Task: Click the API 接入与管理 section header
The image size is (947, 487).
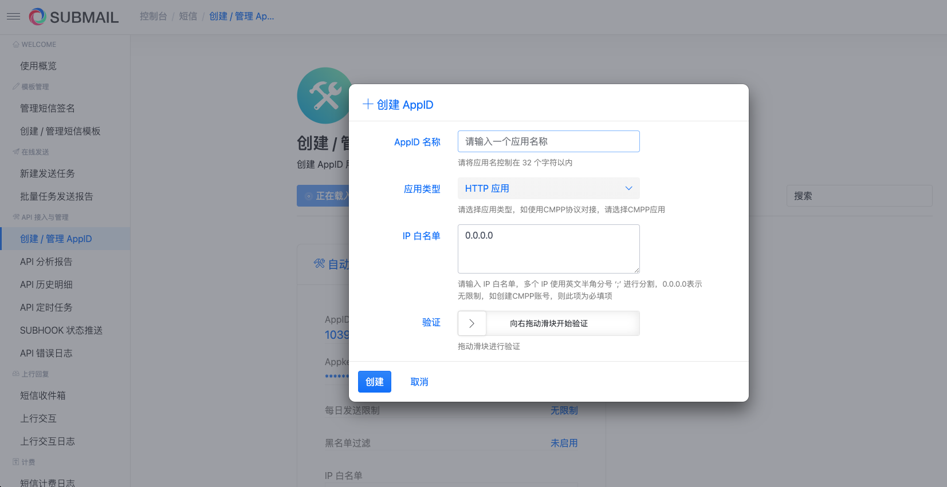Action: click(x=41, y=217)
